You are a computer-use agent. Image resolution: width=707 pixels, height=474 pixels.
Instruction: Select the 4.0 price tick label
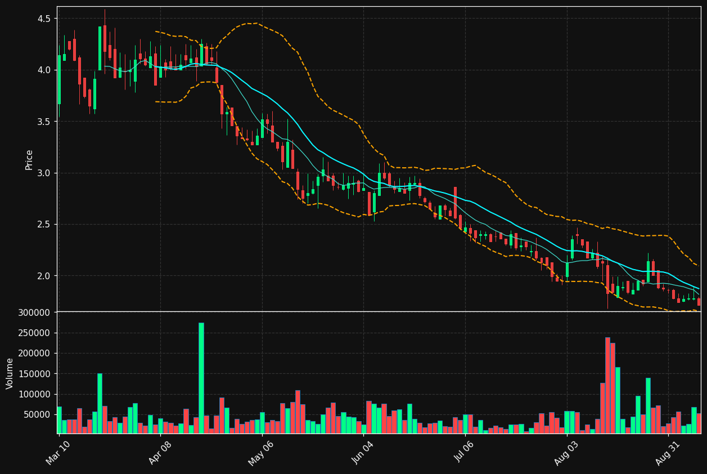(x=44, y=70)
